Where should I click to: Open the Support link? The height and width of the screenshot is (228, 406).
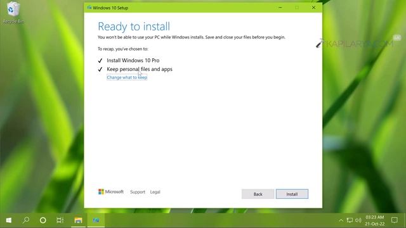138,192
